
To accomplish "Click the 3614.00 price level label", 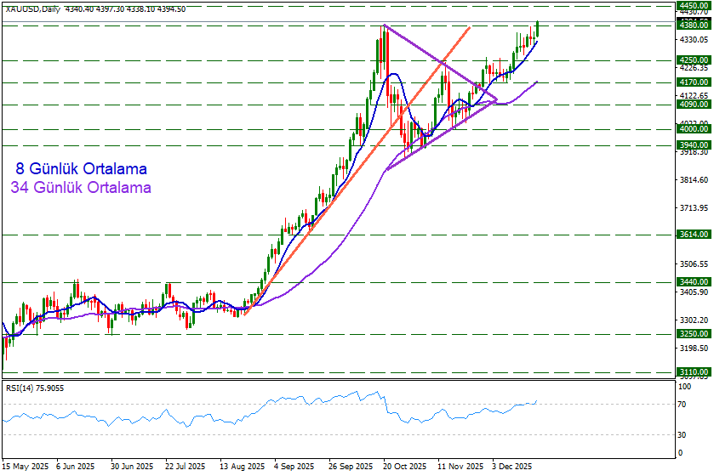I will click(x=694, y=234).
